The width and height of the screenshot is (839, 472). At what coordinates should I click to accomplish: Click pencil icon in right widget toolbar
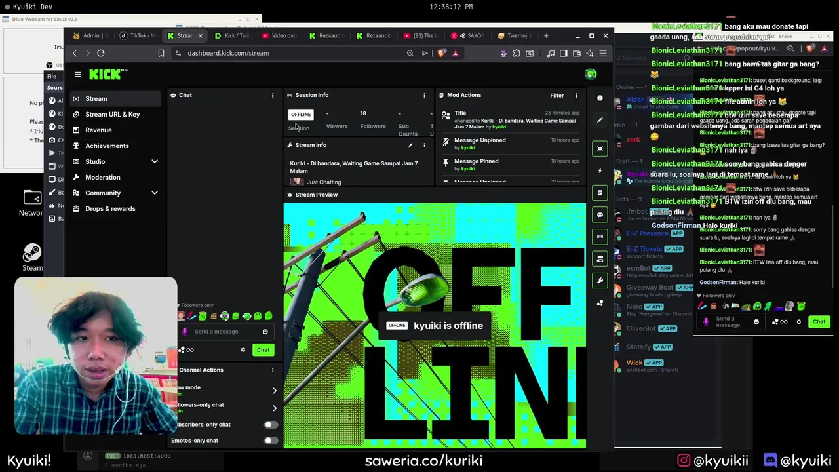(x=600, y=120)
